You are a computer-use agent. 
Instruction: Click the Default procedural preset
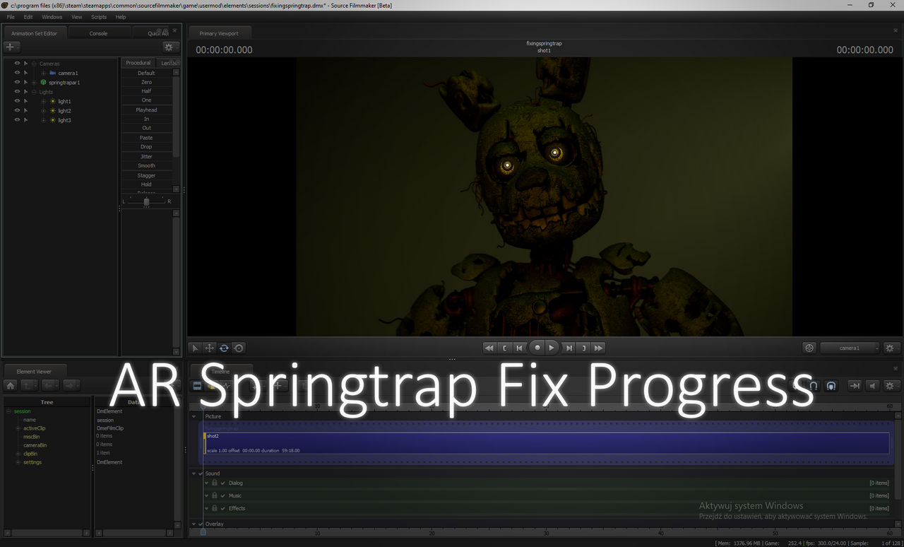tap(146, 73)
